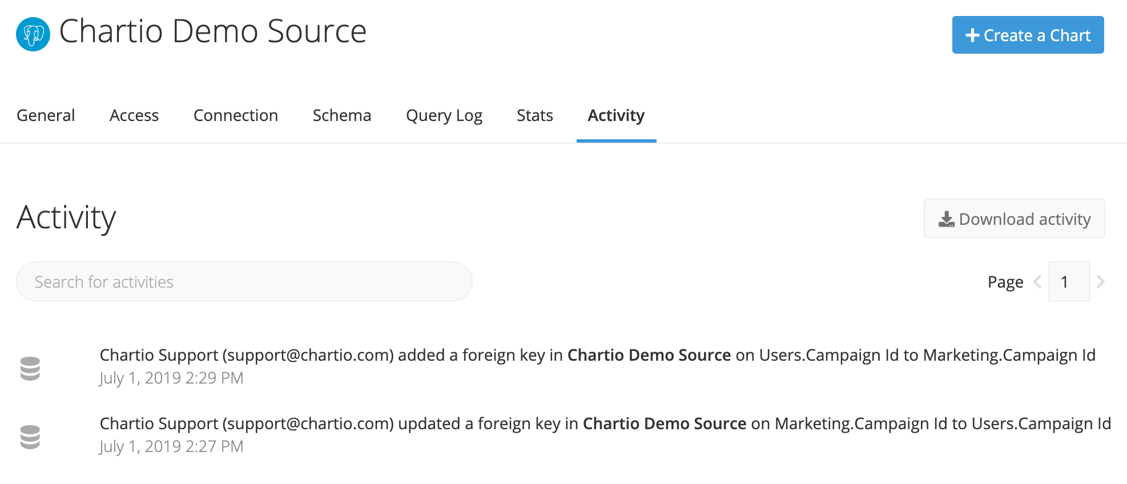Focus the Search for activities field
Screen dimensions: 1127x484
point(244,281)
